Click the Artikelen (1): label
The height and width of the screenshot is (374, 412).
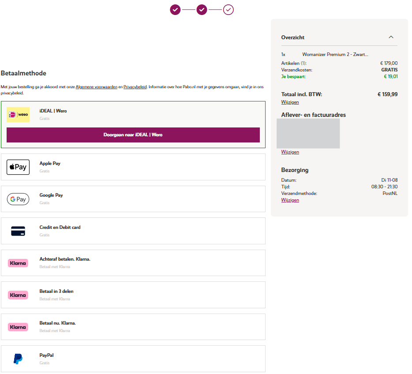tap(294, 64)
